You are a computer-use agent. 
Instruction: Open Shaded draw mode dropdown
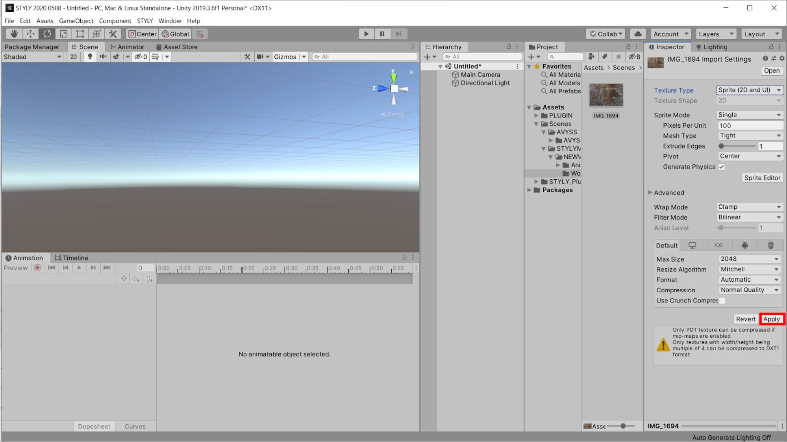click(x=32, y=57)
